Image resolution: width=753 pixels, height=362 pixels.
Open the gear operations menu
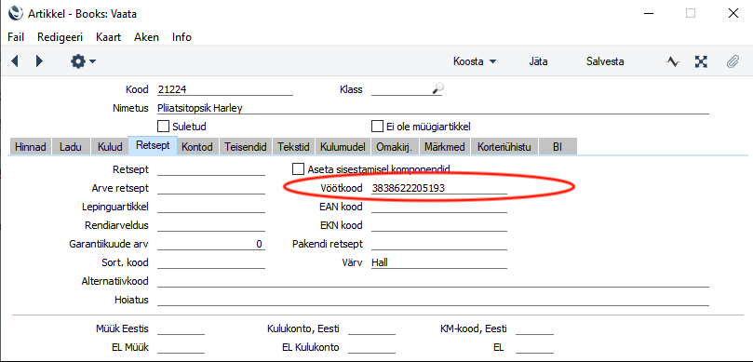click(x=83, y=61)
